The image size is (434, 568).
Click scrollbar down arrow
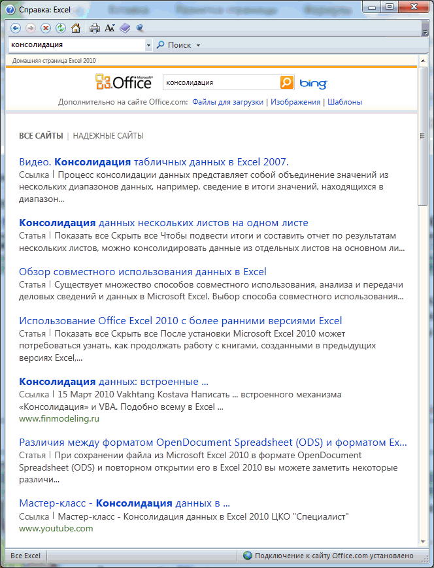tap(423, 542)
